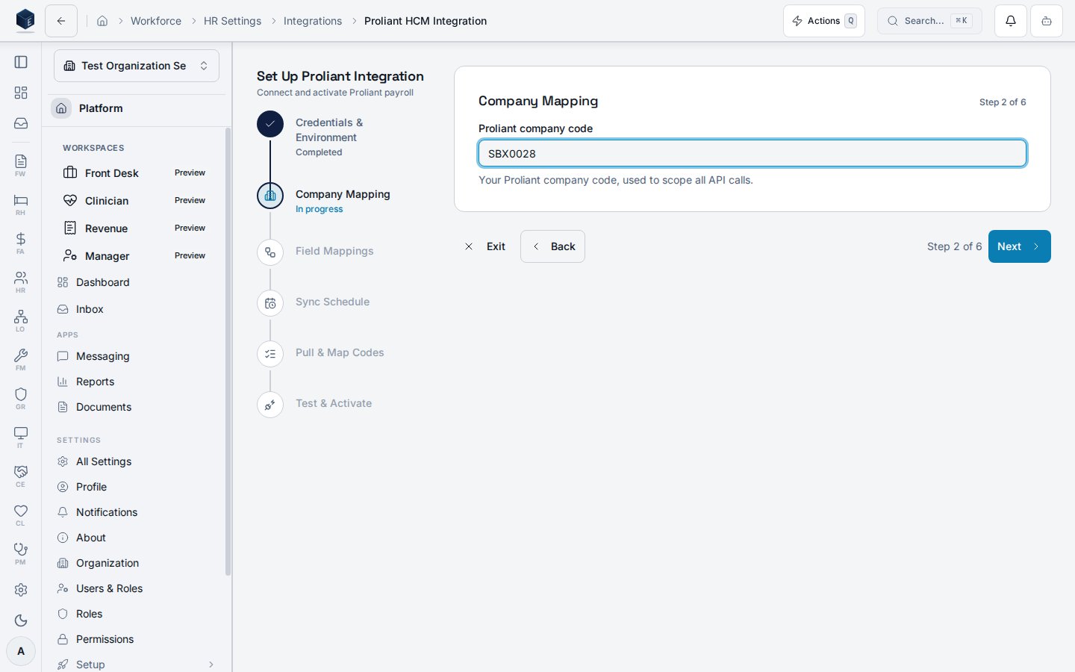
Task: Open Inbox in sidebar
Action: point(137,309)
